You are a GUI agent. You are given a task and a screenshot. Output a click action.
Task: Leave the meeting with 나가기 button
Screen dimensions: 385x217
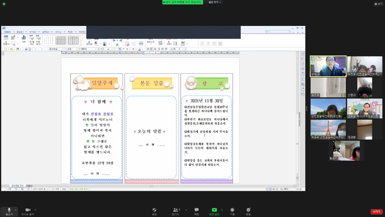[377, 212]
